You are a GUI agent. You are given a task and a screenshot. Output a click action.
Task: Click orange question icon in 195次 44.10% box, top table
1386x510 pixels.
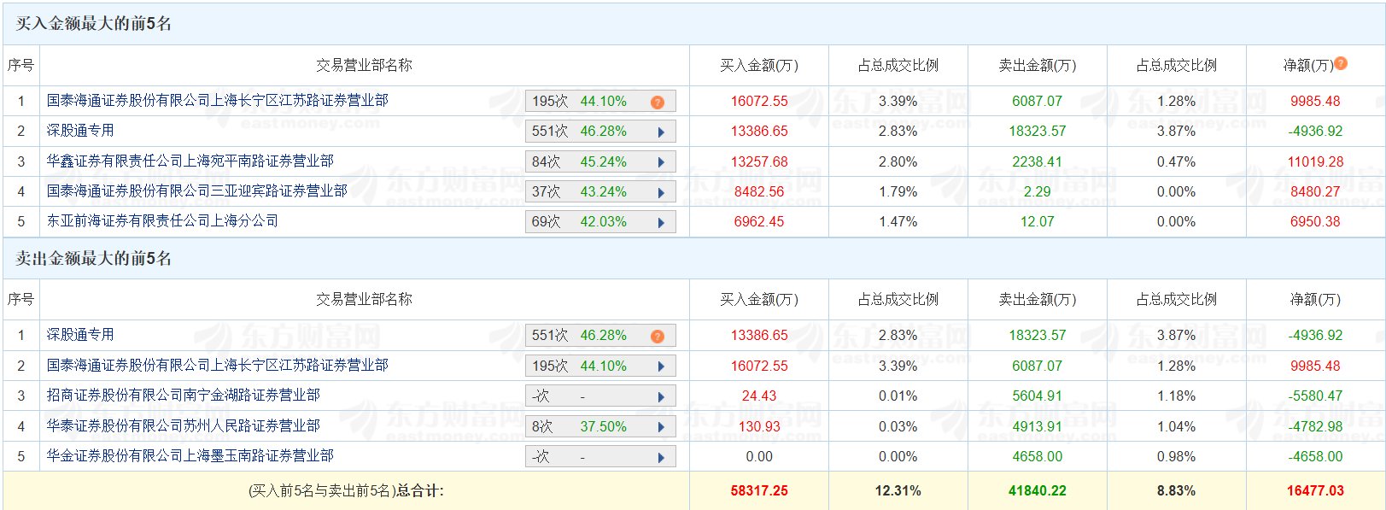[x=657, y=103]
